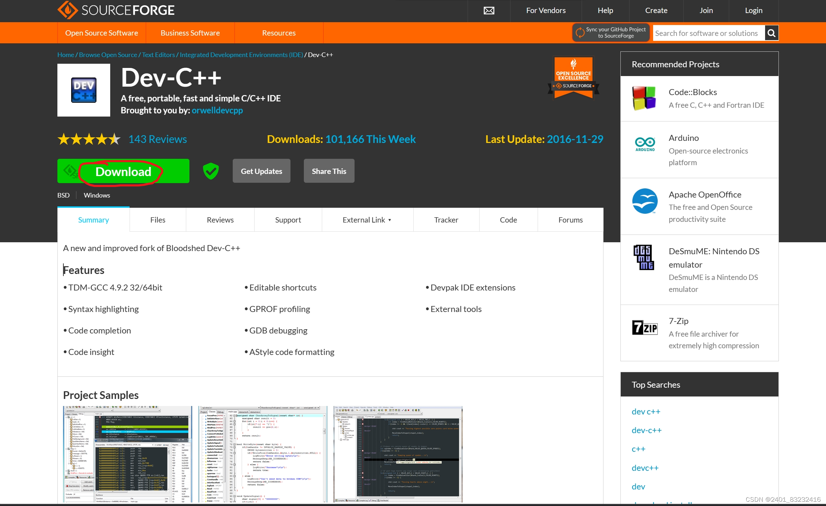Click the 'AStyle code formatting' feature text
826x506 pixels.
pyautogui.click(x=292, y=352)
